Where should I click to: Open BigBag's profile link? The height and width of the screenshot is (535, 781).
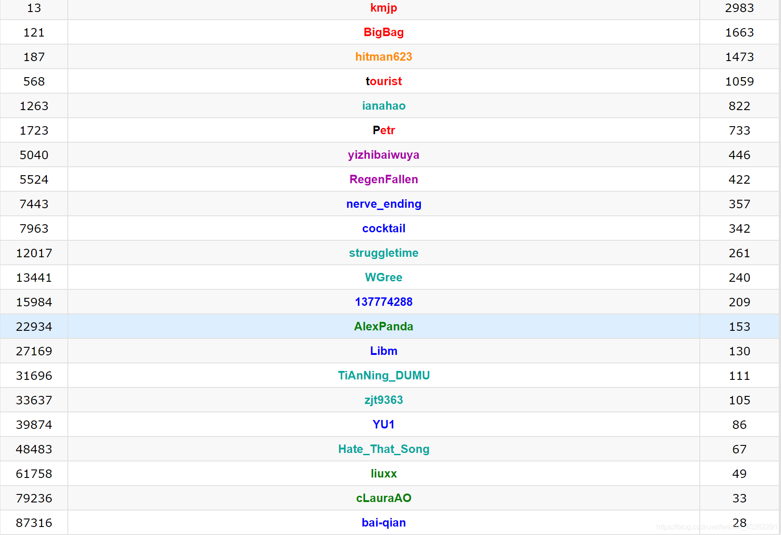[x=383, y=32]
